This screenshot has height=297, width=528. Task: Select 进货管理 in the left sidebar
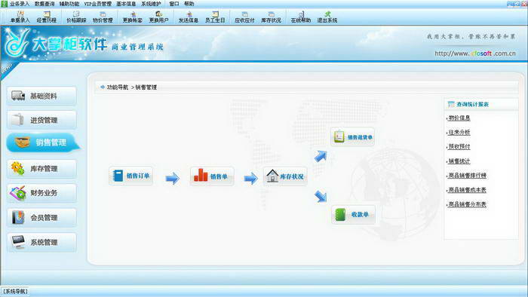coord(41,120)
